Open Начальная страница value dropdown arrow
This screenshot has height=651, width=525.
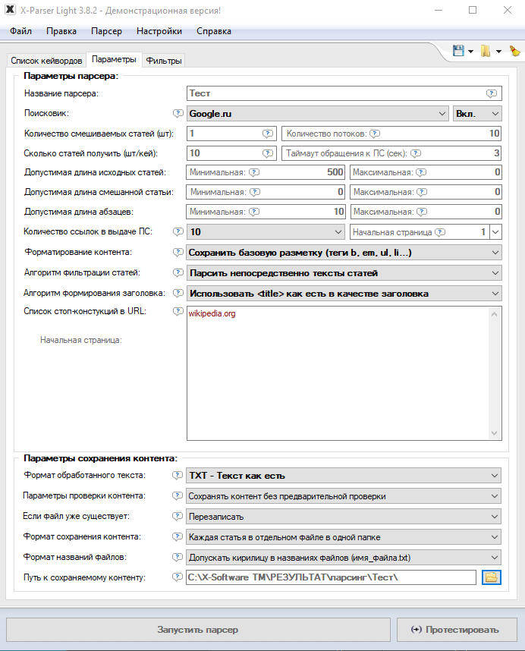[x=495, y=232]
